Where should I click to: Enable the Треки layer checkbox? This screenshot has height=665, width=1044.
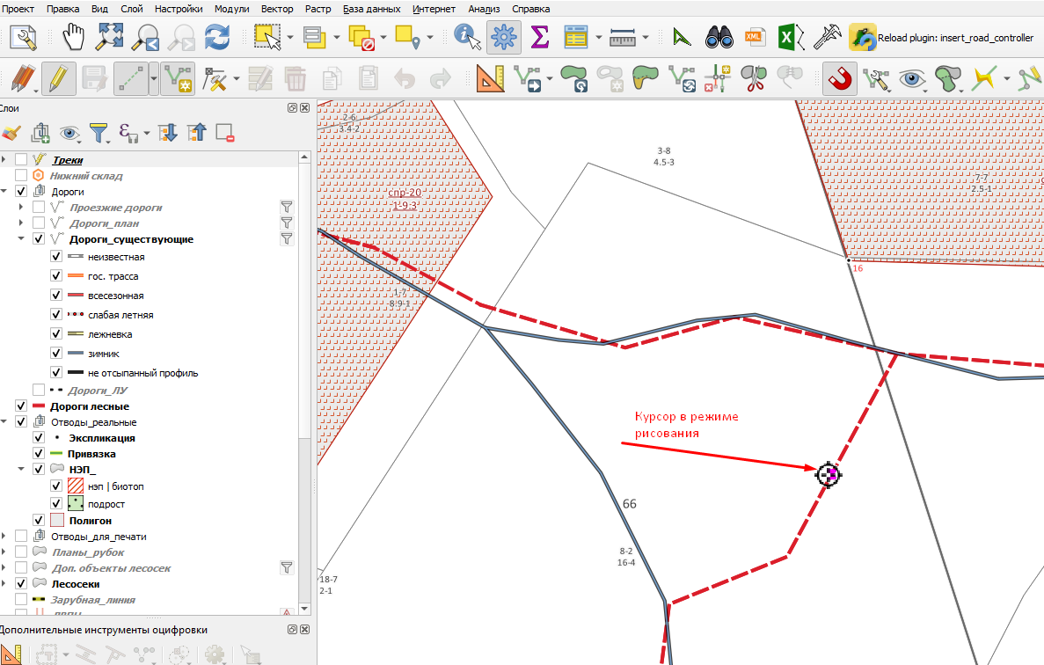20,160
